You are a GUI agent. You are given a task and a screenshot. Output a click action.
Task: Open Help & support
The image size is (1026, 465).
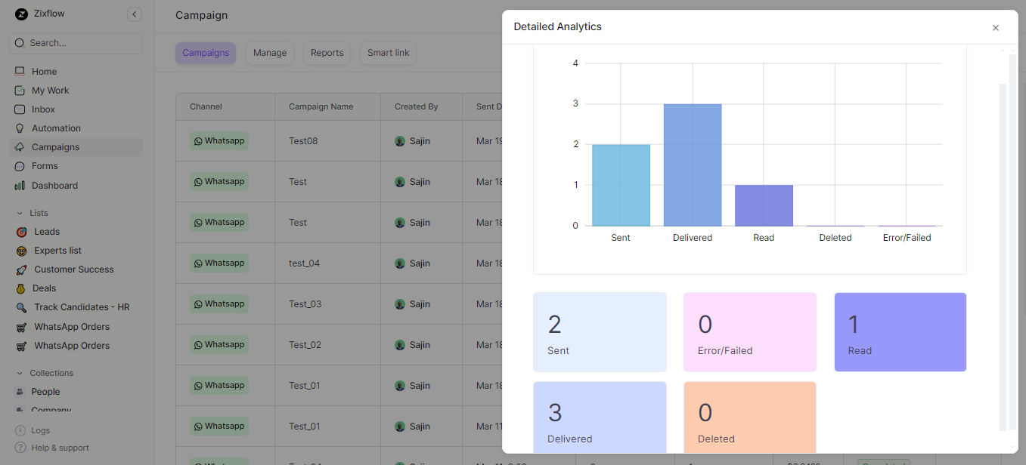pyautogui.click(x=58, y=447)
